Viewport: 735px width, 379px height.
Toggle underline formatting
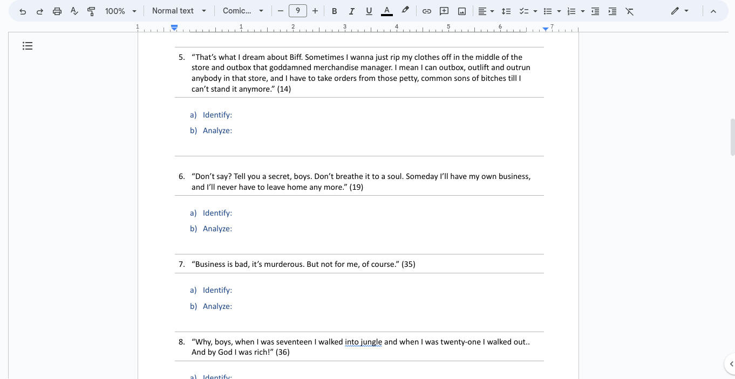point(369,11)
